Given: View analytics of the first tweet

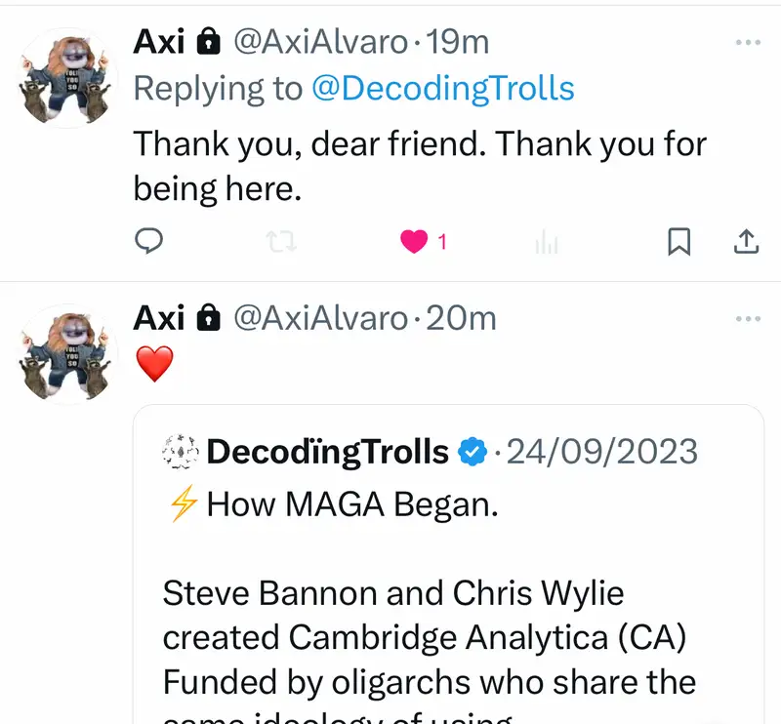Looking at the screenshot, I should pos(546,242).
